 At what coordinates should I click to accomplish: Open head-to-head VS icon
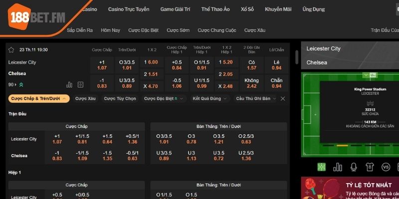point(386,167)
